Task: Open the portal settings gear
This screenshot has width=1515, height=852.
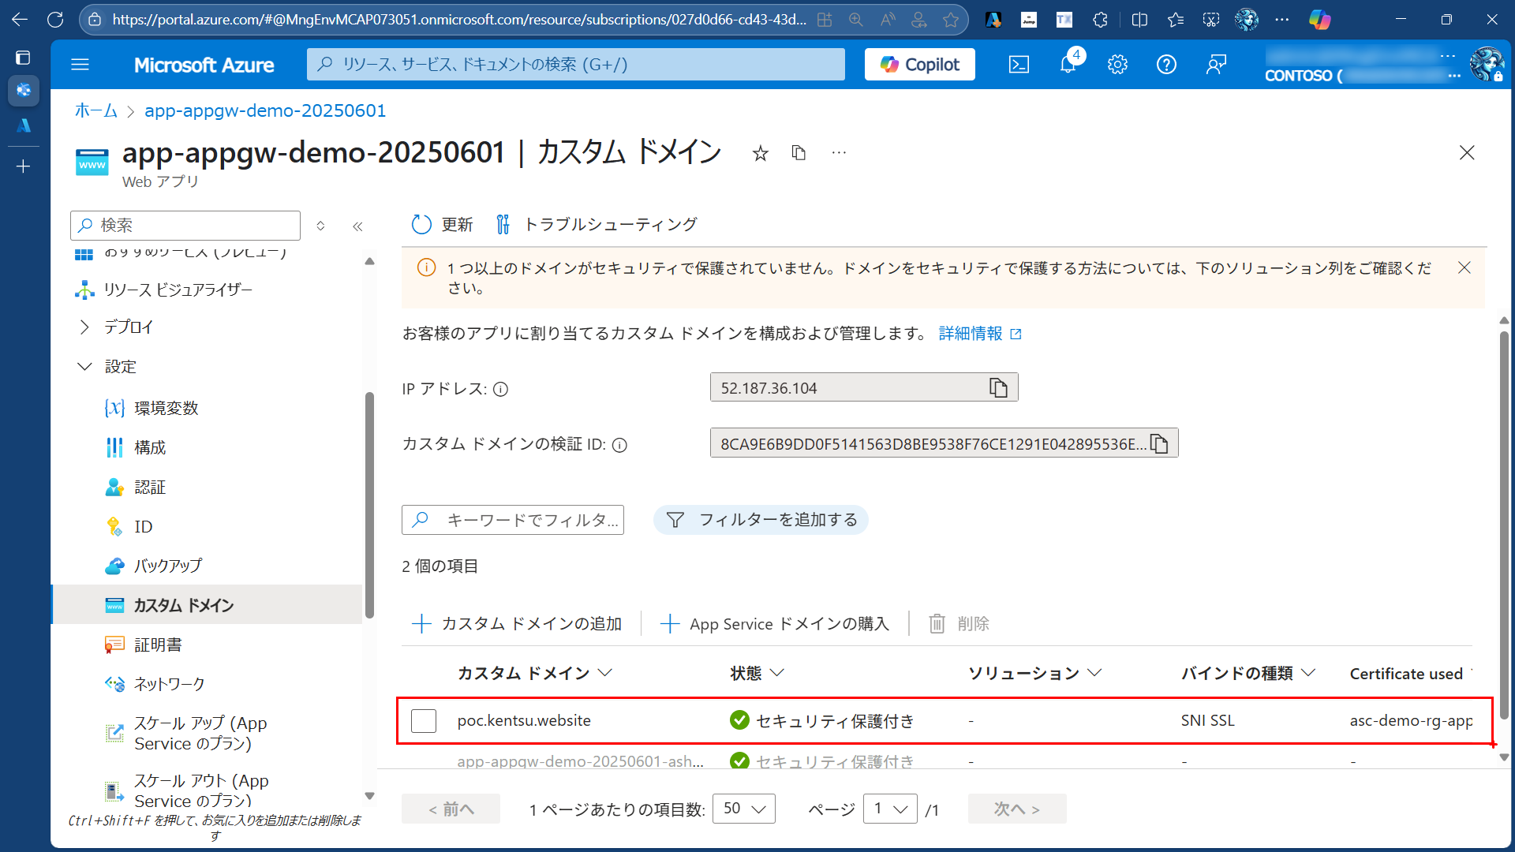Action: 1117,65
